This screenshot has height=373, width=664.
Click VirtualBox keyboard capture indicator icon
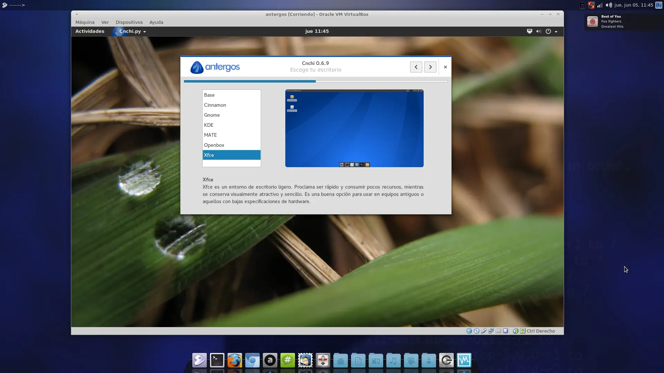(x=523, y=331)
